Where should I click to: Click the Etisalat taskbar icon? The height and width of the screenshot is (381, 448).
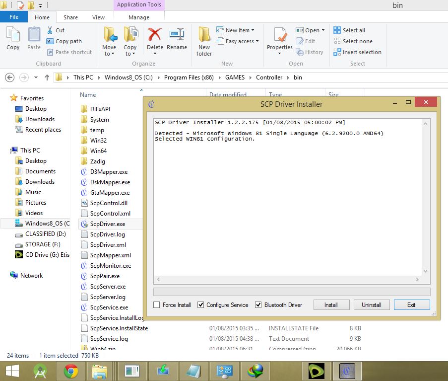317,371
